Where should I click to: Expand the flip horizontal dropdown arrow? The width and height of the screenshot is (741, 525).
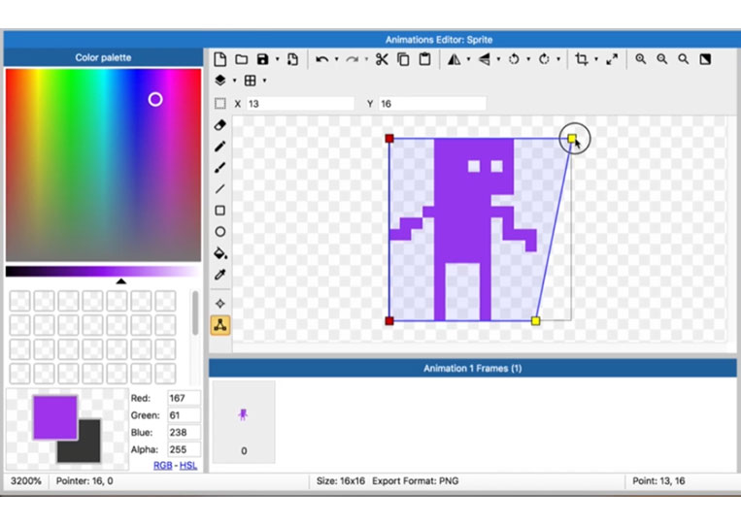[468, 59]
